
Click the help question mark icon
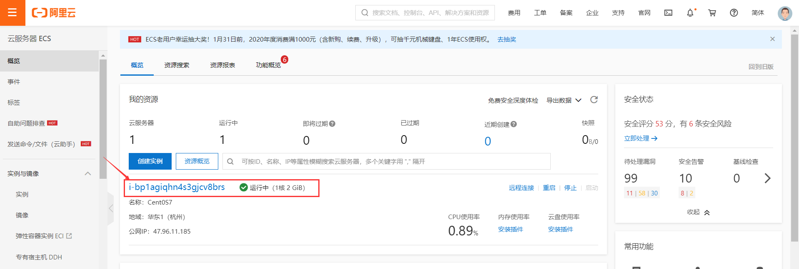pos(734,13)
